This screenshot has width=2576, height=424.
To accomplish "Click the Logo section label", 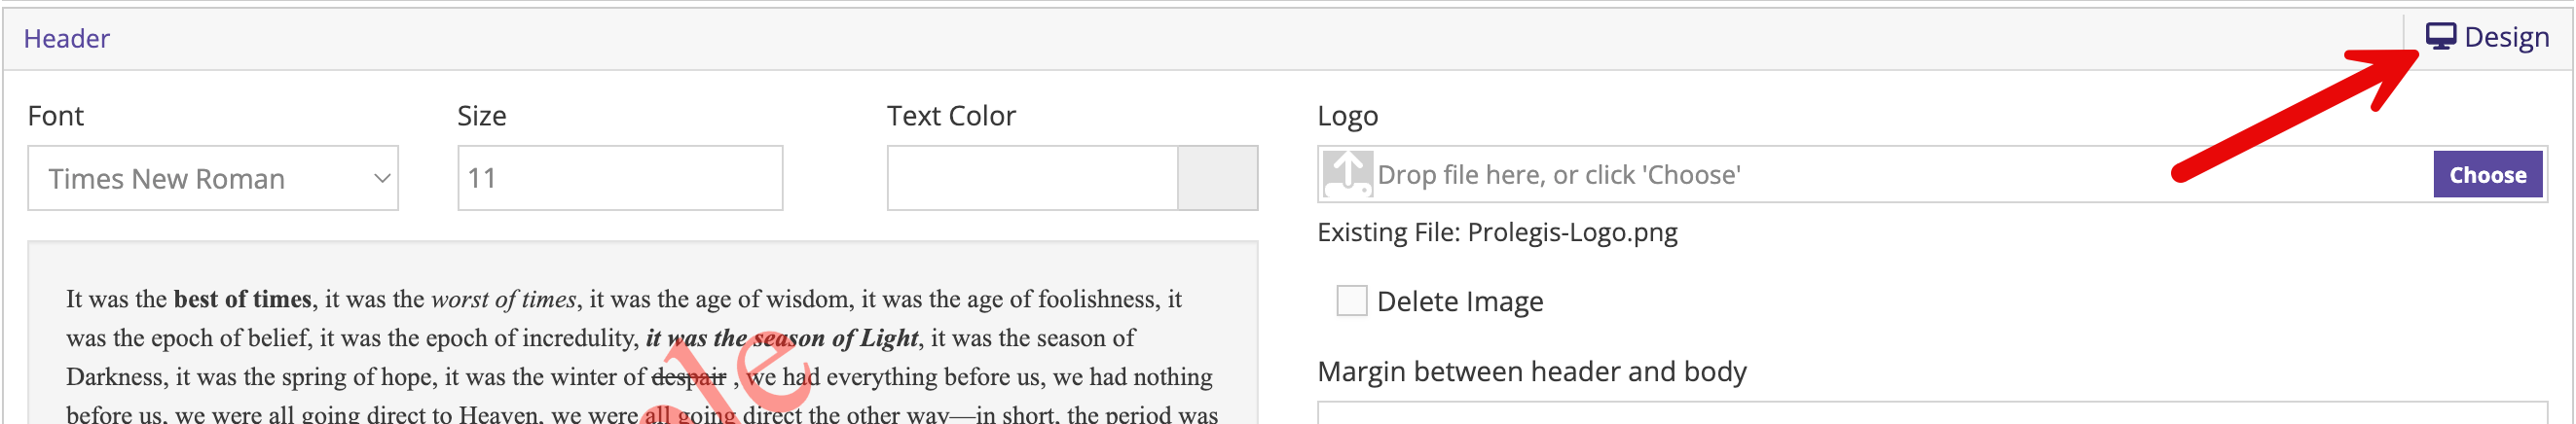I will (1347, 116).
